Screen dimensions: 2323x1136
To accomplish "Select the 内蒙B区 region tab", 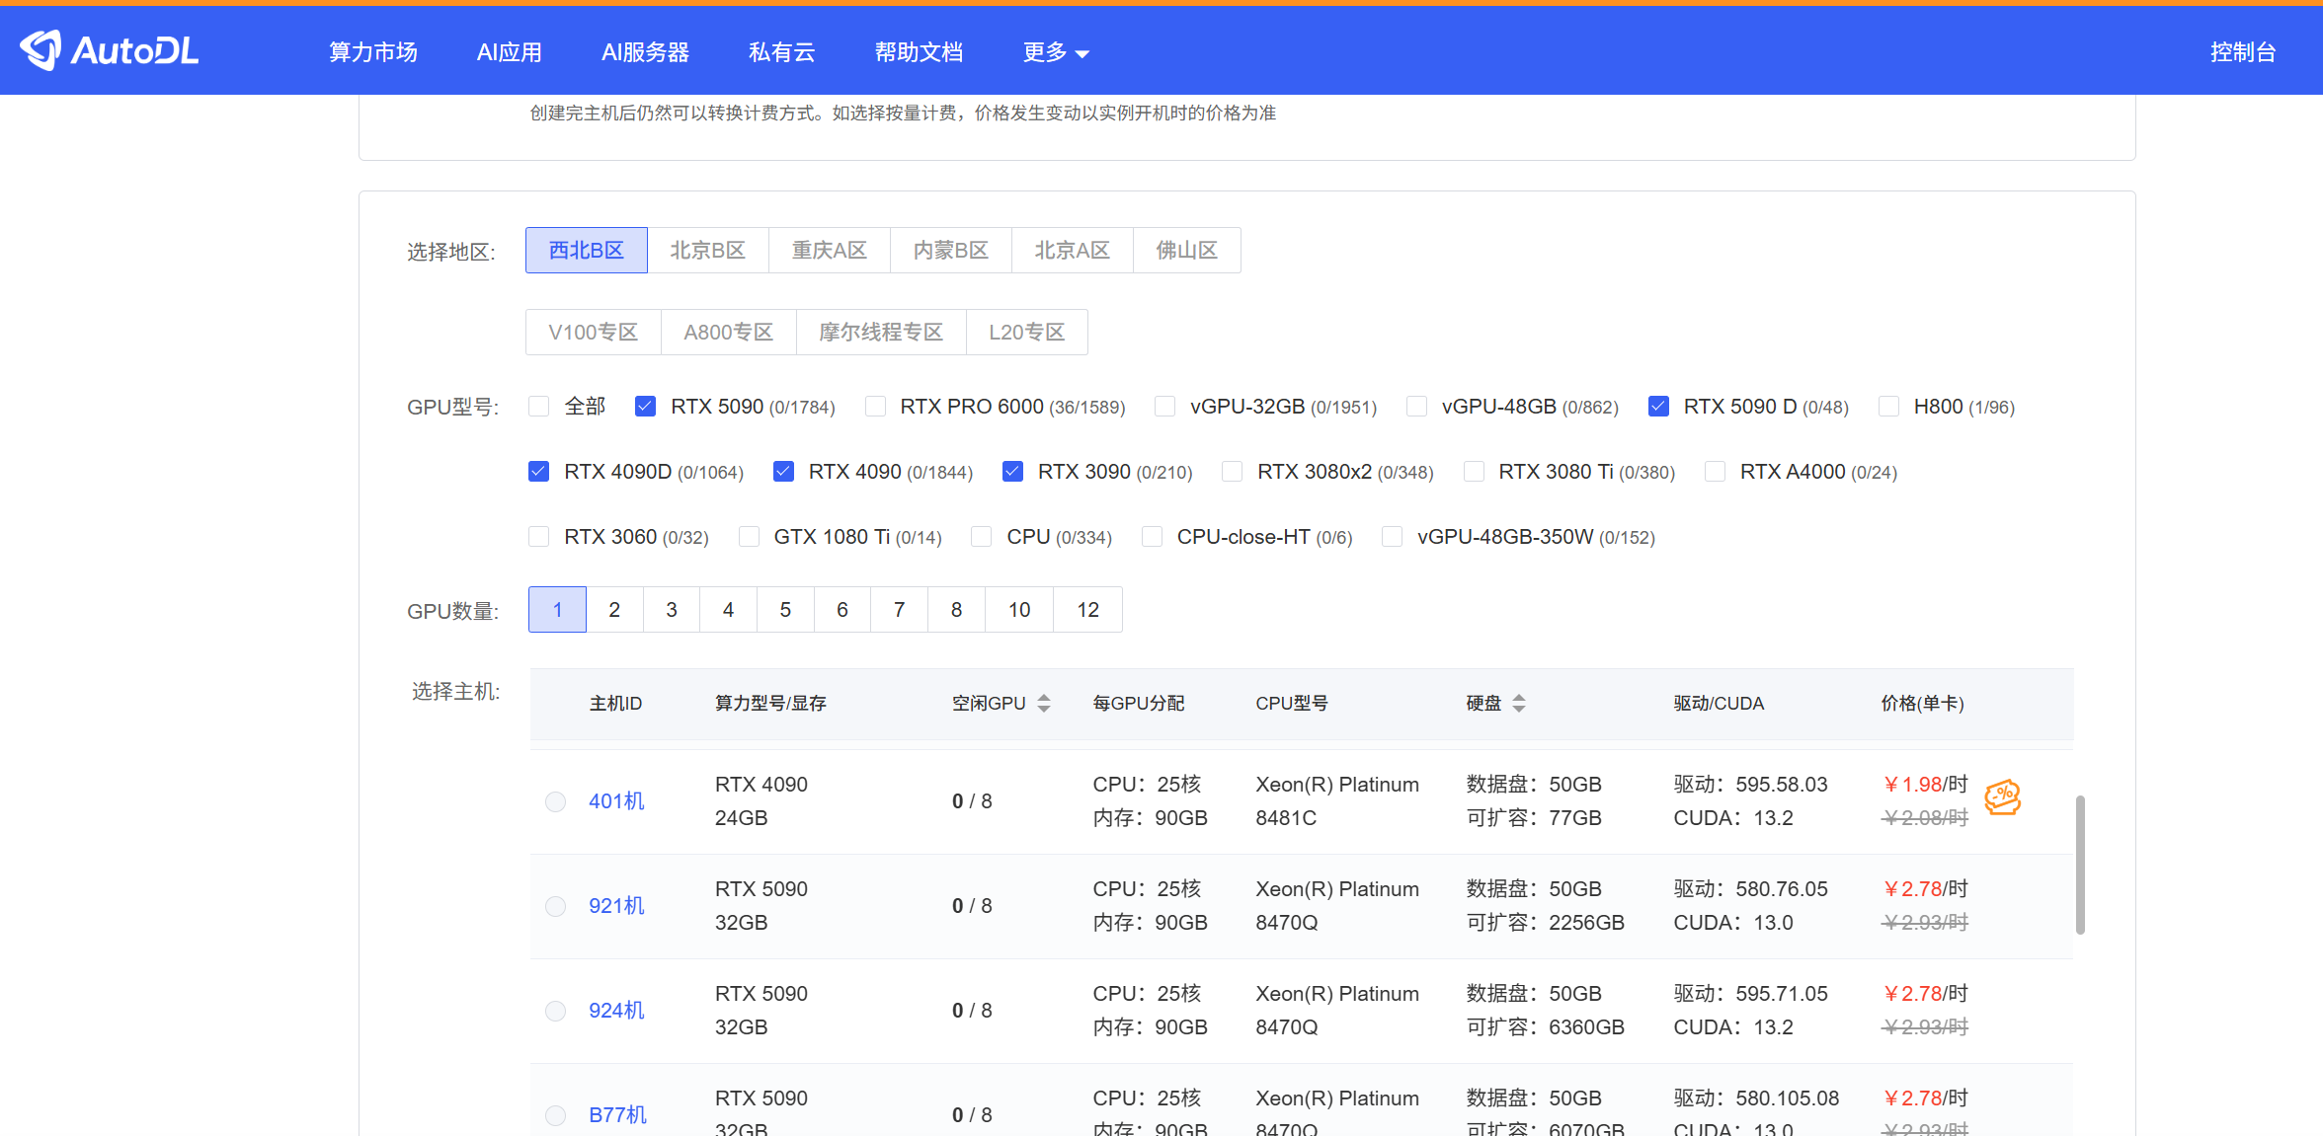I will point(951,251).
